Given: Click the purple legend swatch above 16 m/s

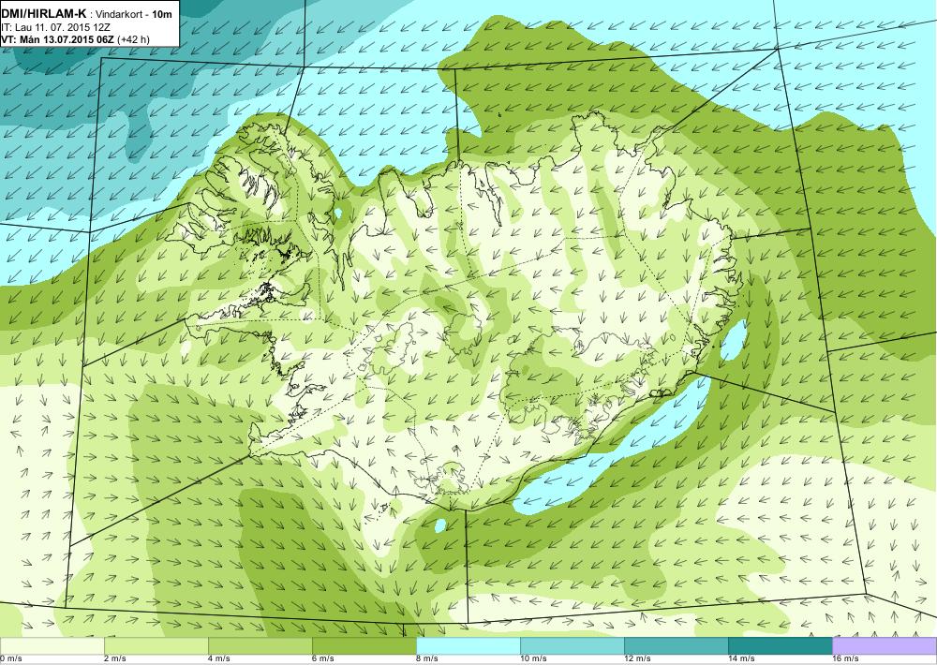Looking at the screenshot, I should coord(885,645).
